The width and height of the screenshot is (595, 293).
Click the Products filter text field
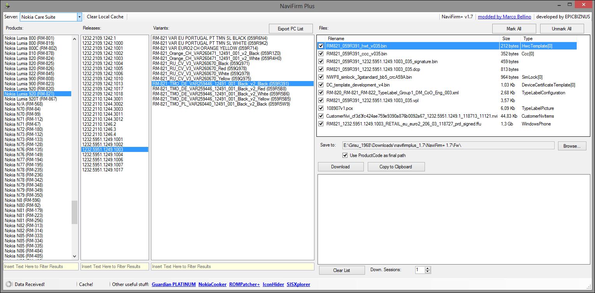[x=40, y=267]
